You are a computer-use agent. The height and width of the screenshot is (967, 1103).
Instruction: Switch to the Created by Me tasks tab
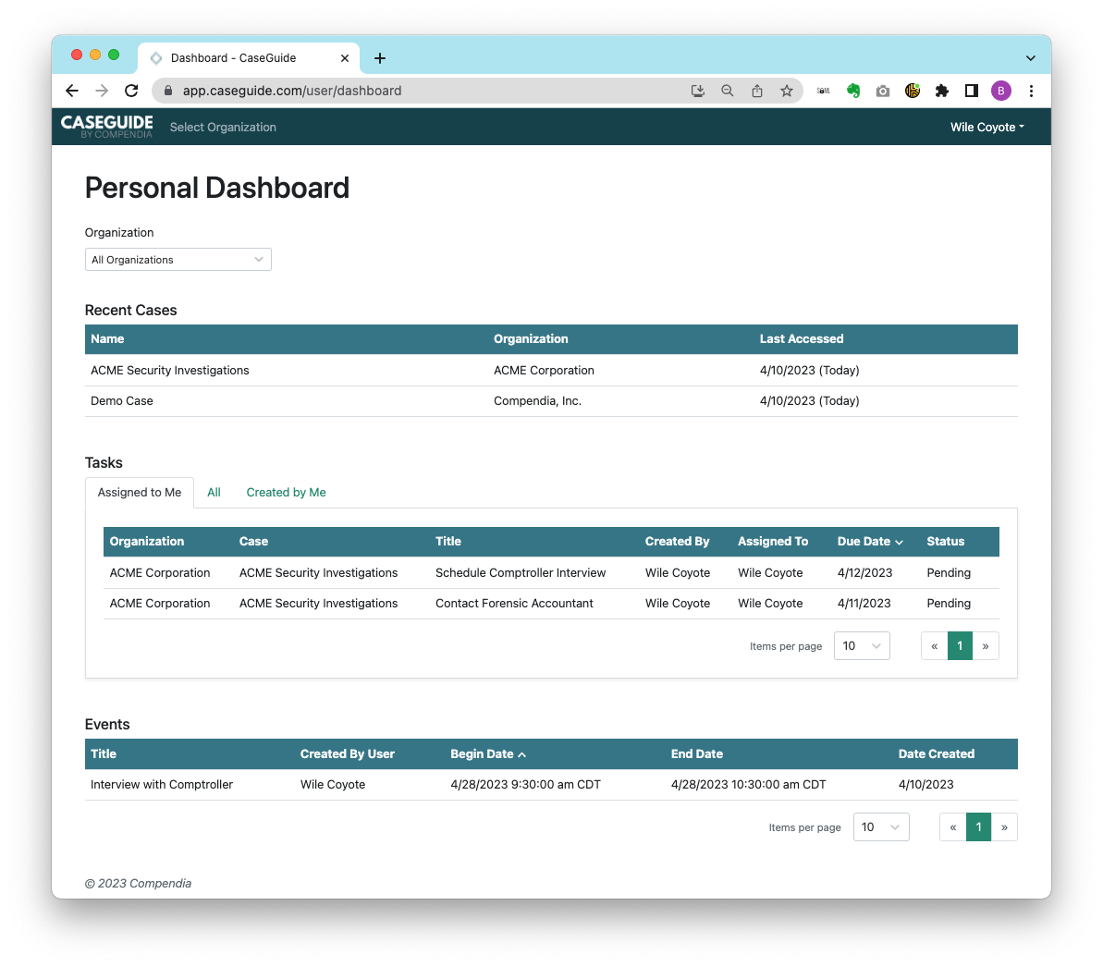(x=286, y=492)
